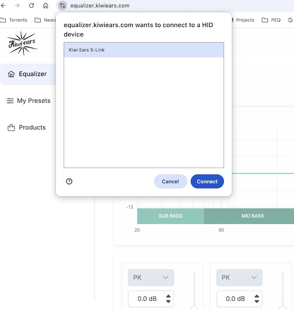Click the help question mark icon in dialog
This screenshot has width=294, height=310.
pyautogui.click(x=69, y=181)
